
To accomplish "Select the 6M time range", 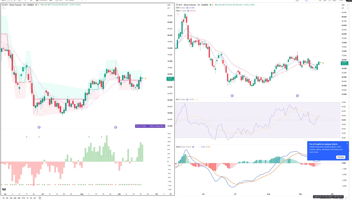I will click(19, 198).
